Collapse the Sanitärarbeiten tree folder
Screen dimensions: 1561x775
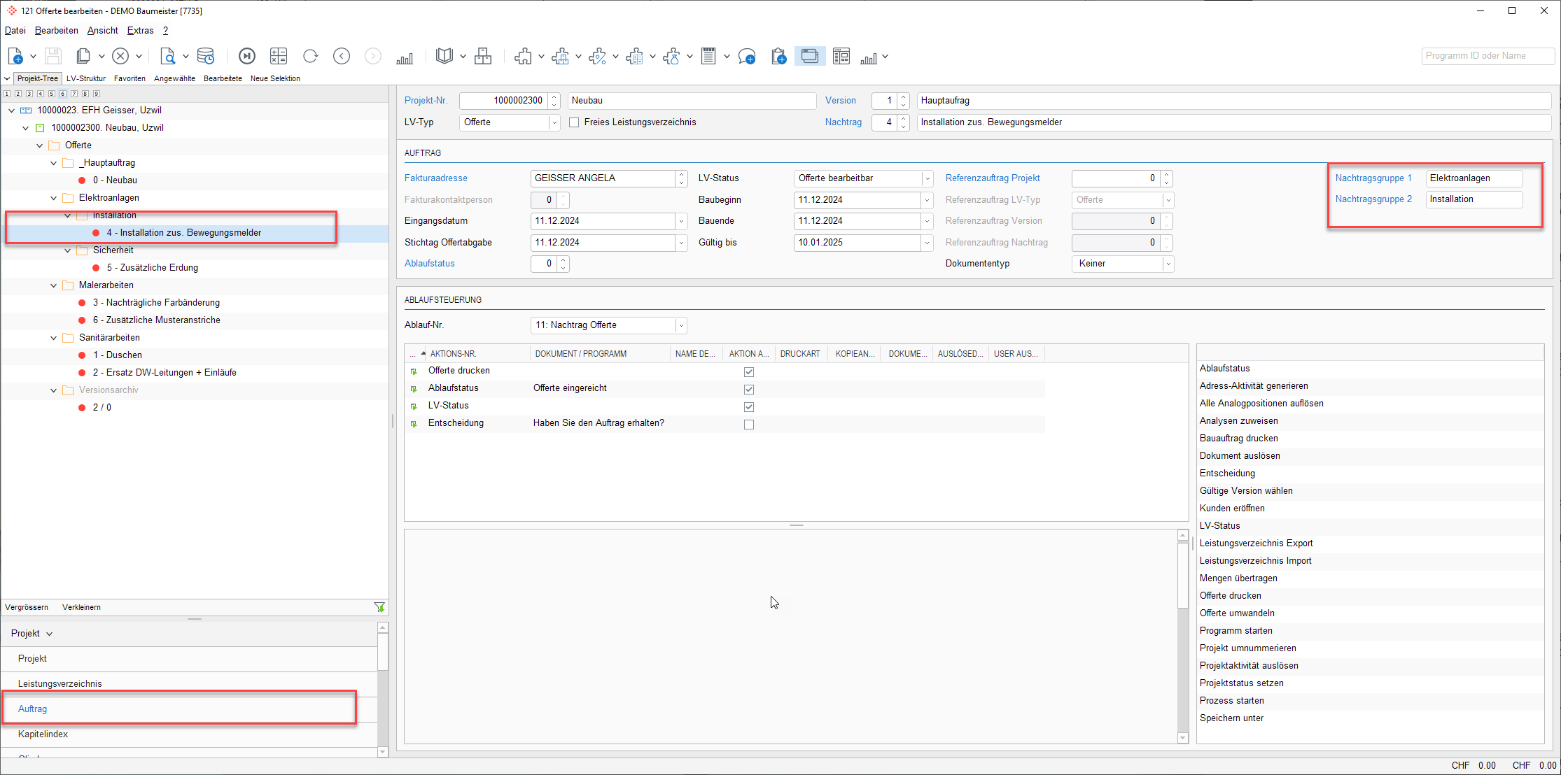[x=54, y=338]
